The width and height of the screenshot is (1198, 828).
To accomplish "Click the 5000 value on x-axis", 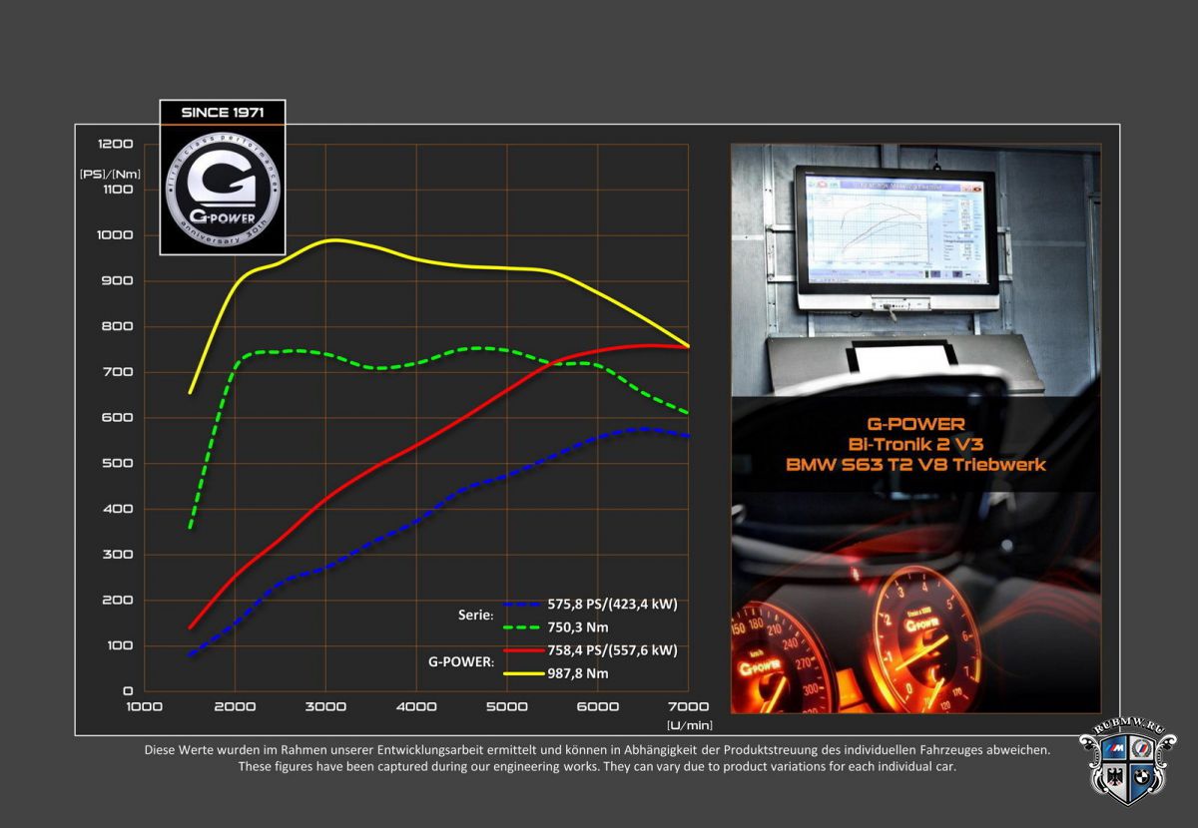I will (x=507, y=706).
